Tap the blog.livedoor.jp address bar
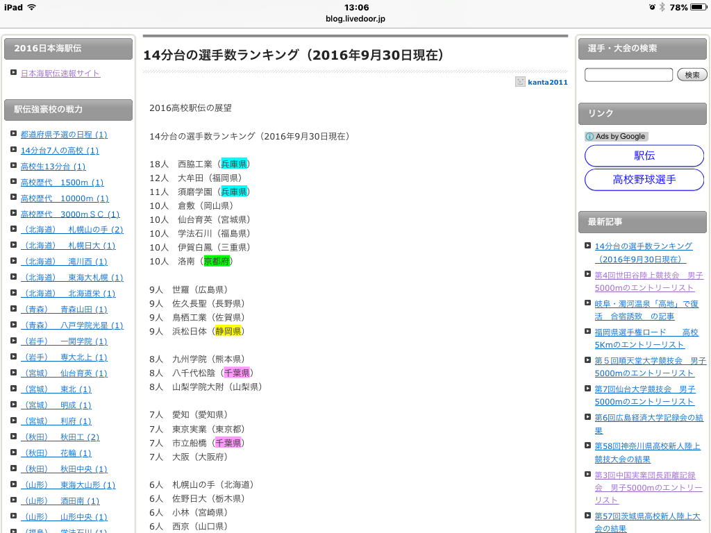 pyautogui.click(x=355, y=19)
